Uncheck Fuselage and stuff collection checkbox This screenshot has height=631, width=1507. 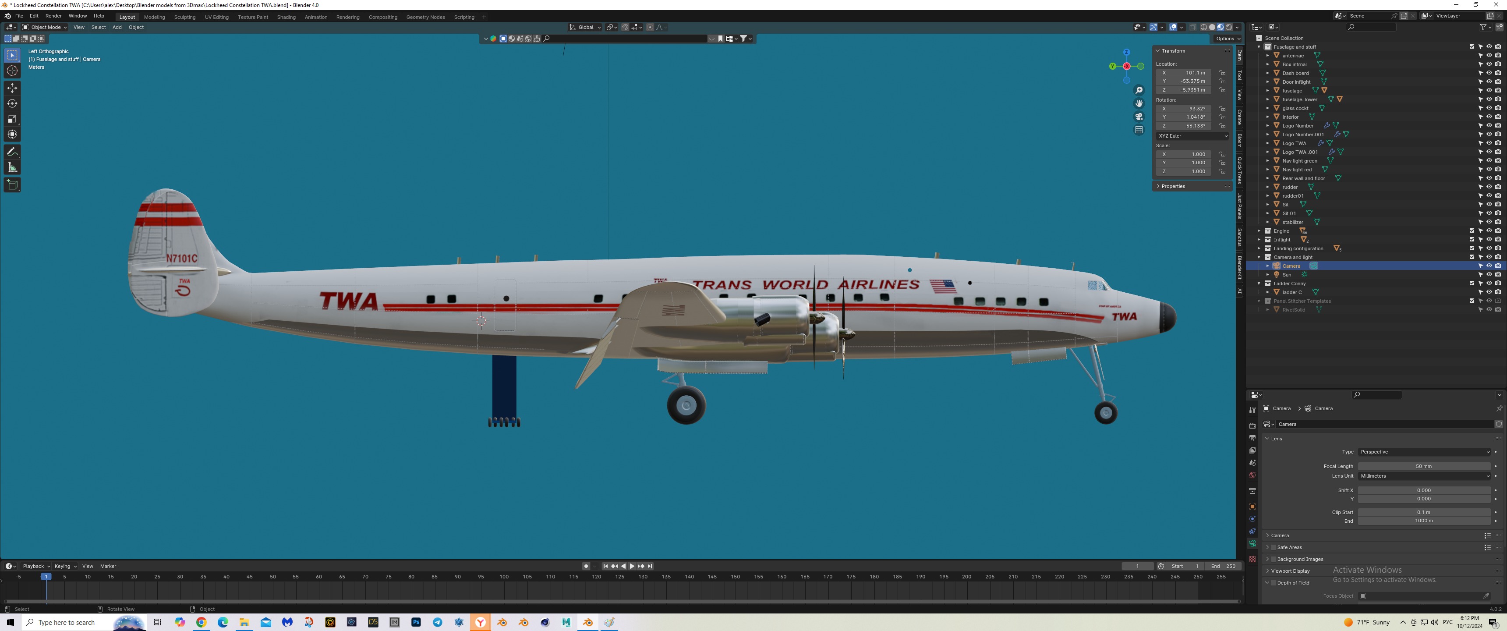pos(1472,47)
